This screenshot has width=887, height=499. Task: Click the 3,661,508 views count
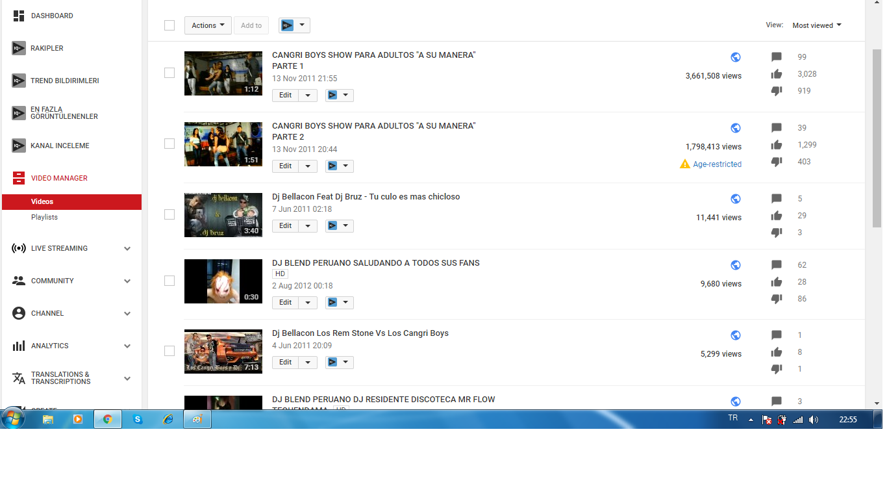point(714,76)
